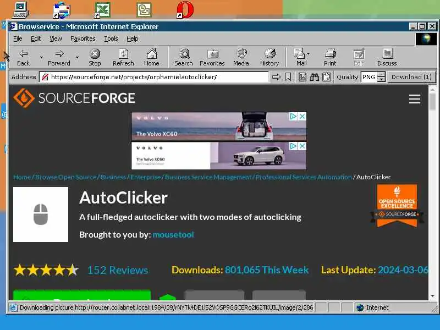
Task: Open the SourceForge hamburger menu
Action: pos(415,99)
